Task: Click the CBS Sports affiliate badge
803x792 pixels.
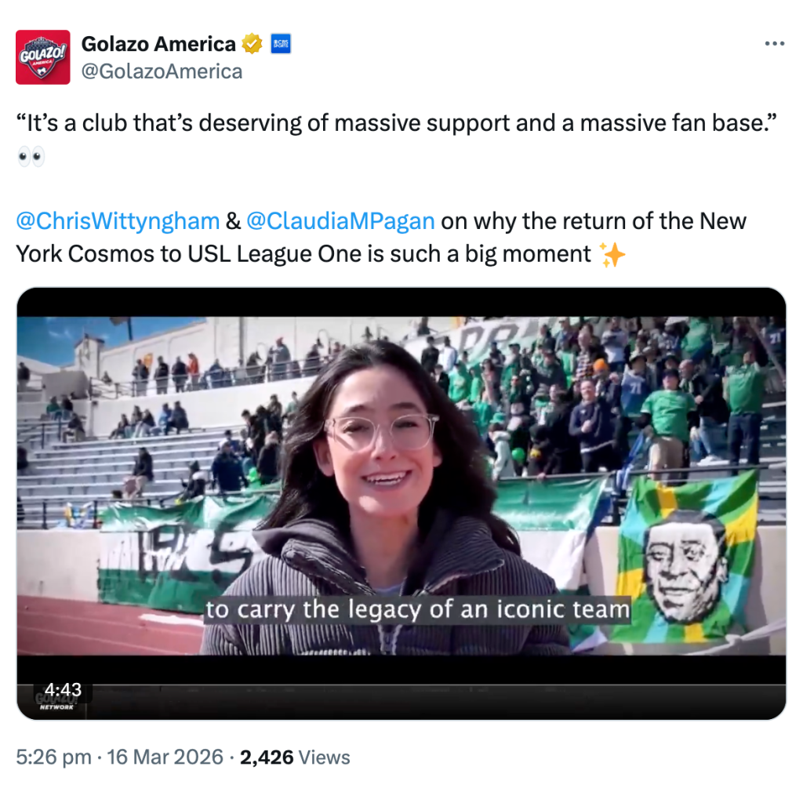Action: (x=281, y=44)
